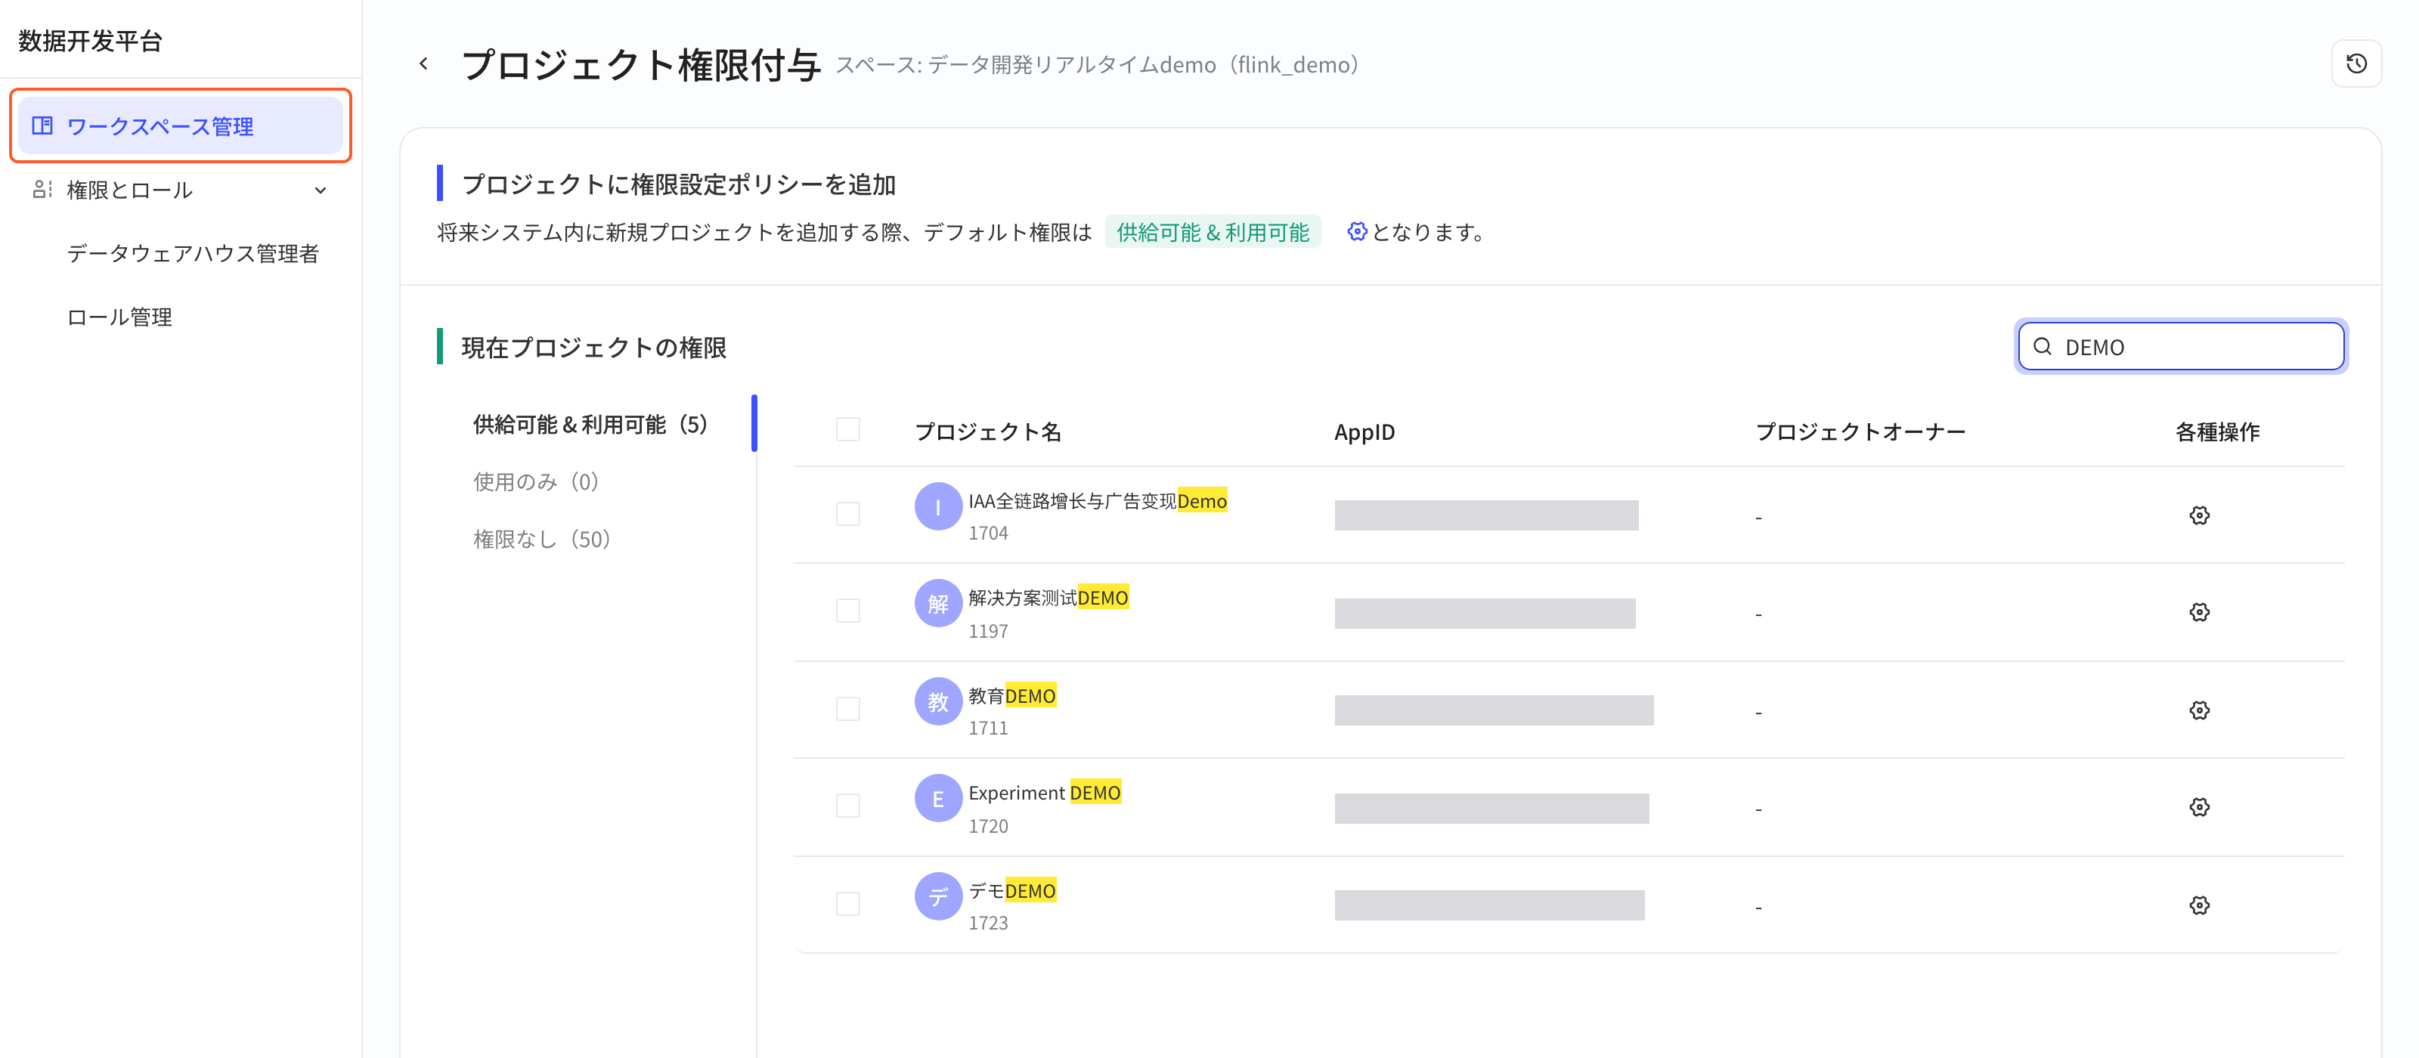2419x1058 pixels.
Task: Click the back arrow beside the page title
Action: click(423, 63)
